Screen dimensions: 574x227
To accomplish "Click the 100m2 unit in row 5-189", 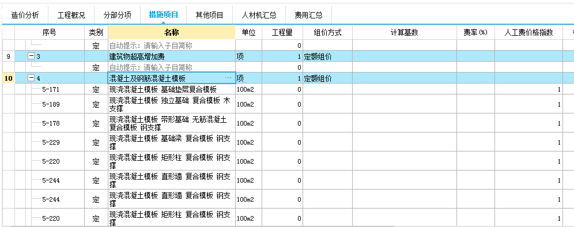I will 246,104.
